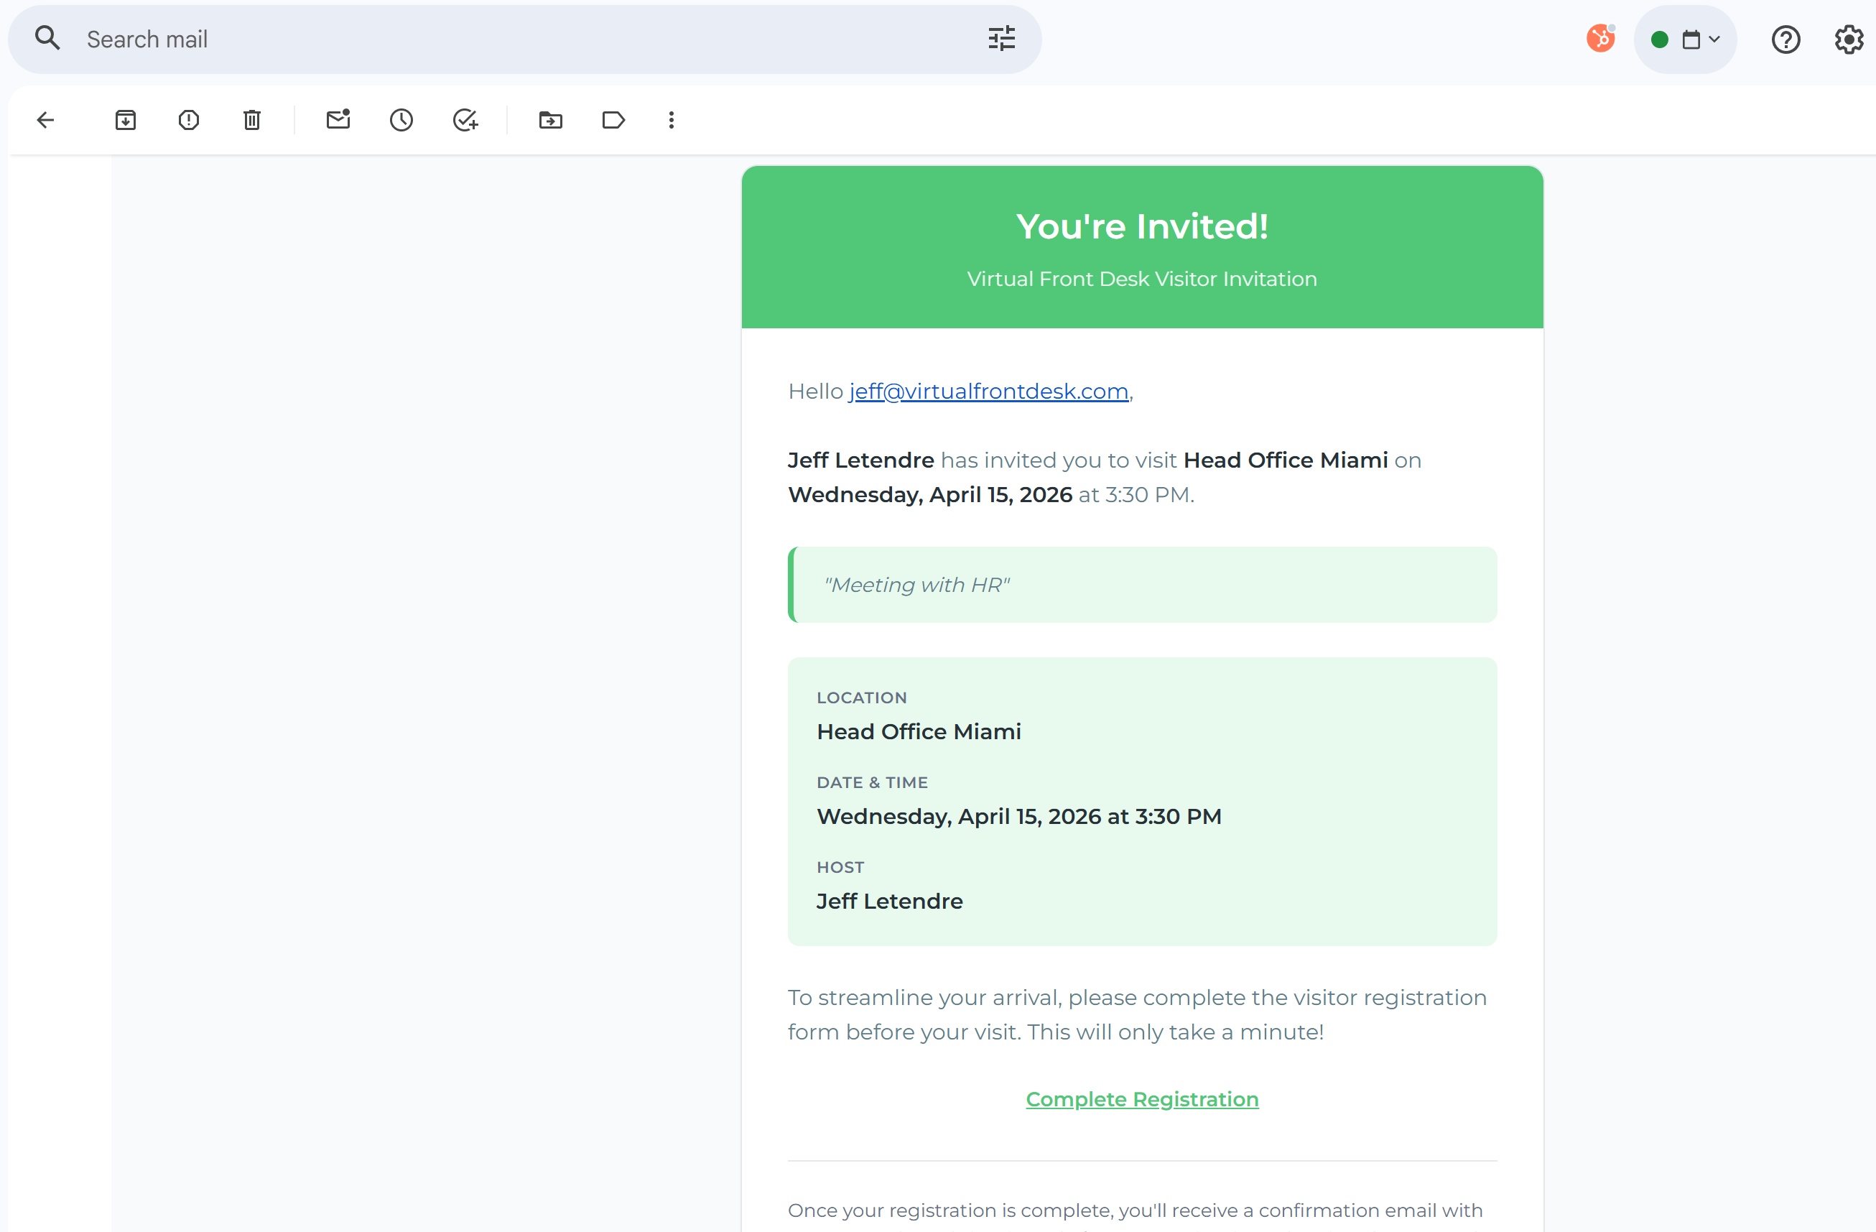Open the Labels tag icon
The height and width of the screenshot is (1232, 1876).
point(613,120)
